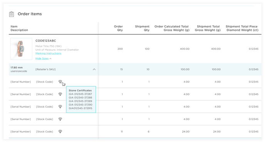Viewport: 265px width, 143px height.
Task: Click the Item Description column header
Action: coord(19,28)
